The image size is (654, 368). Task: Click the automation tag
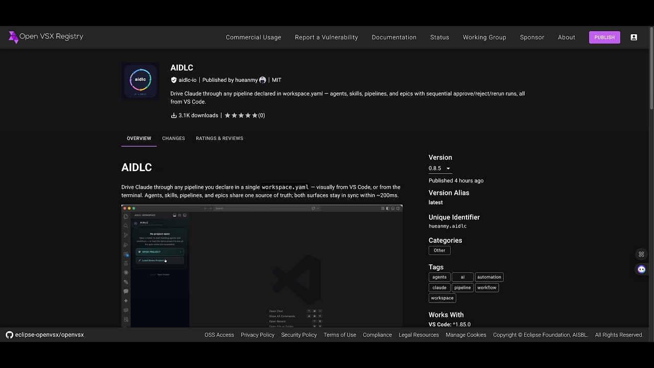[489, 277]
